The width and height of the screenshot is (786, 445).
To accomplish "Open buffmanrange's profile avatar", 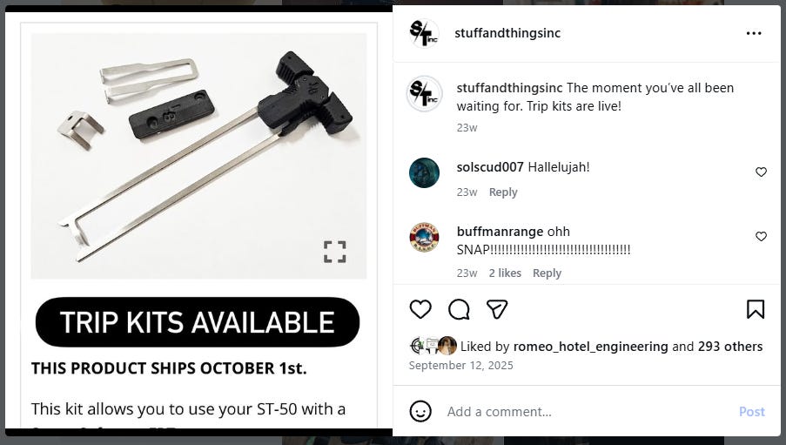I will click(424, 237).
